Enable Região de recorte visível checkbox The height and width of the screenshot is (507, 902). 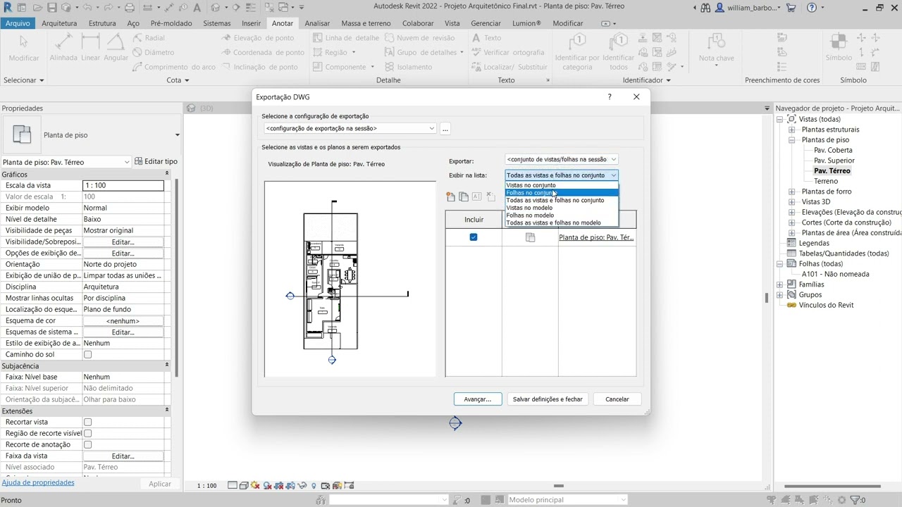pos(88,433)
